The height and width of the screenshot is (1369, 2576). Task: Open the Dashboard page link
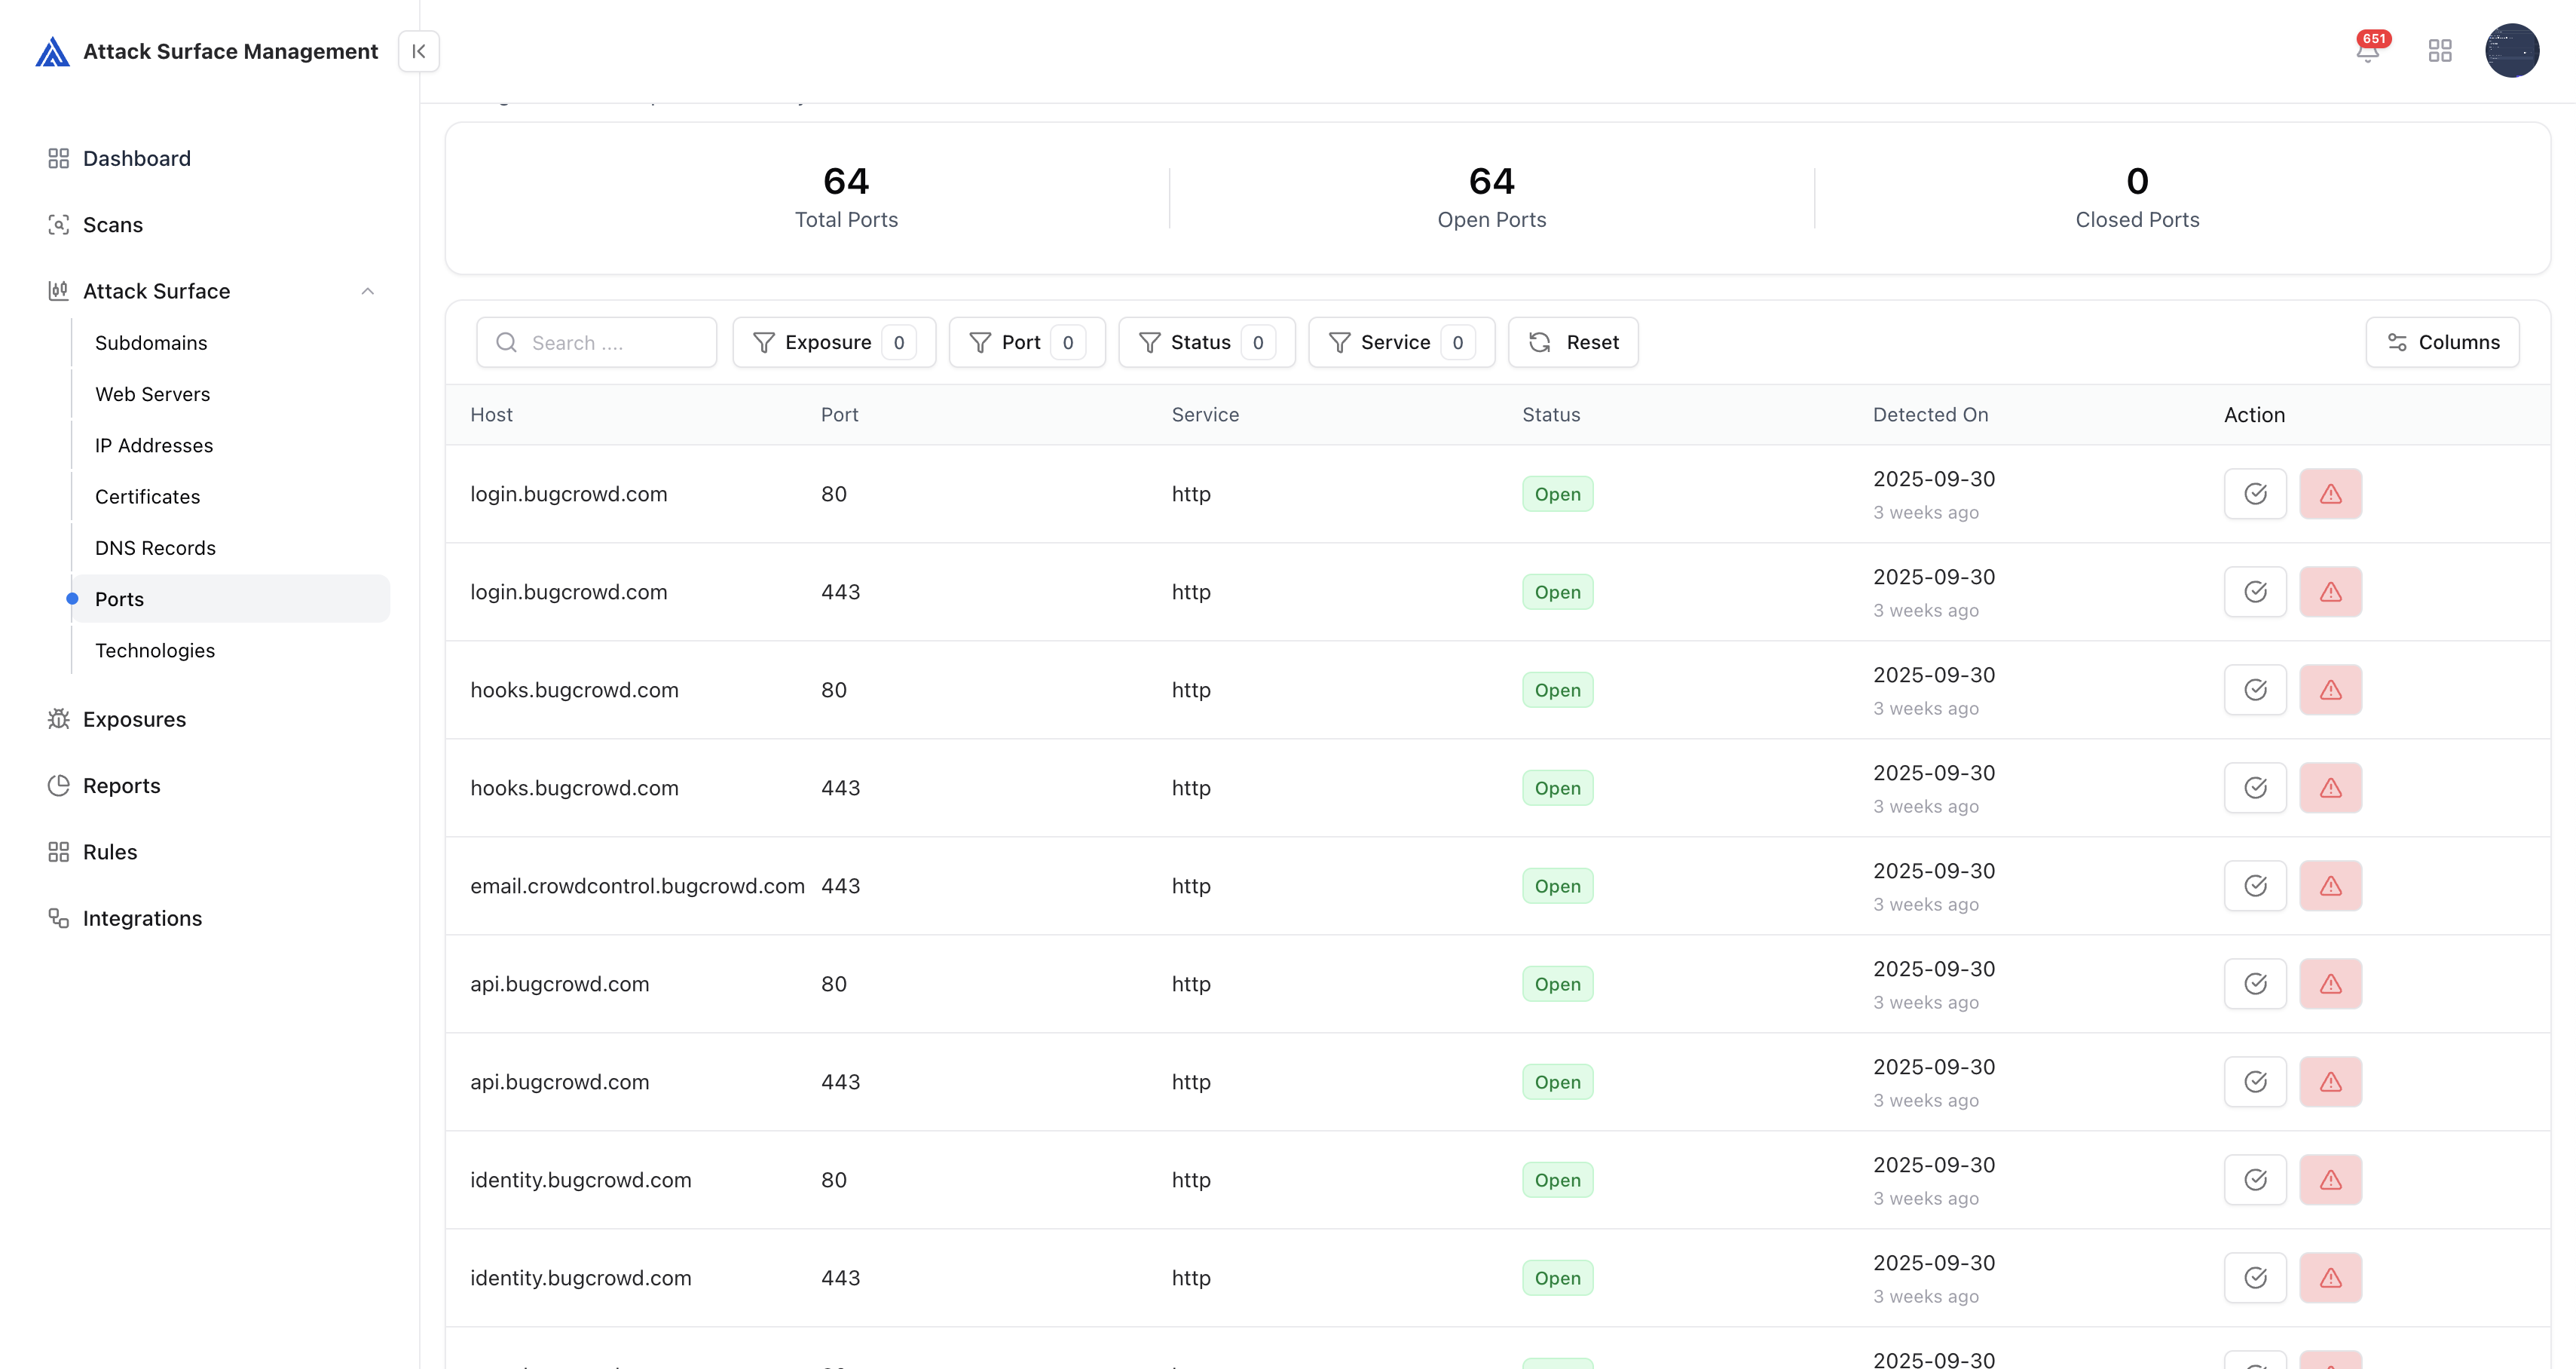136,158
